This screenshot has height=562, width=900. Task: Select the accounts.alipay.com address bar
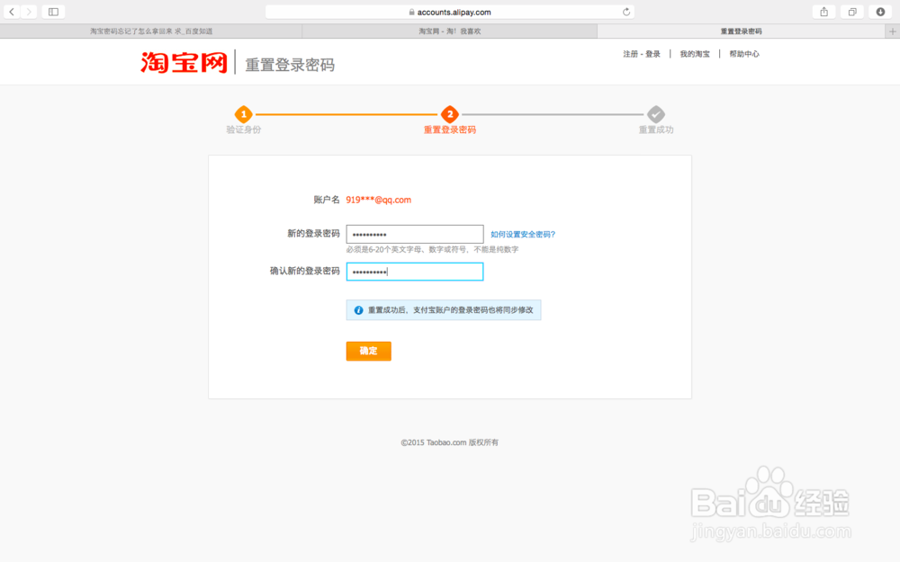coord(450,11)
